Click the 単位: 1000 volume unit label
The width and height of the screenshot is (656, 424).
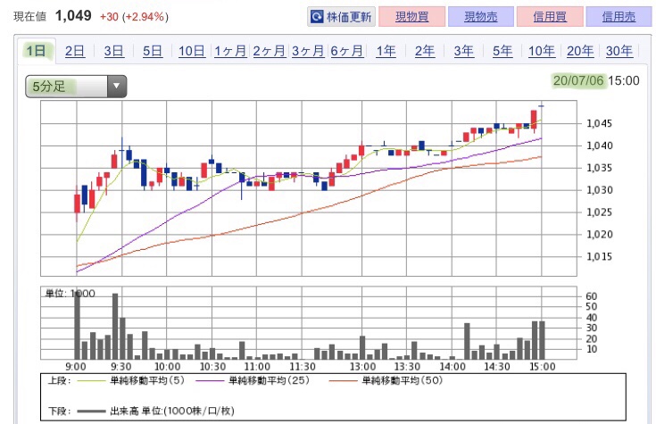[71, 294]
